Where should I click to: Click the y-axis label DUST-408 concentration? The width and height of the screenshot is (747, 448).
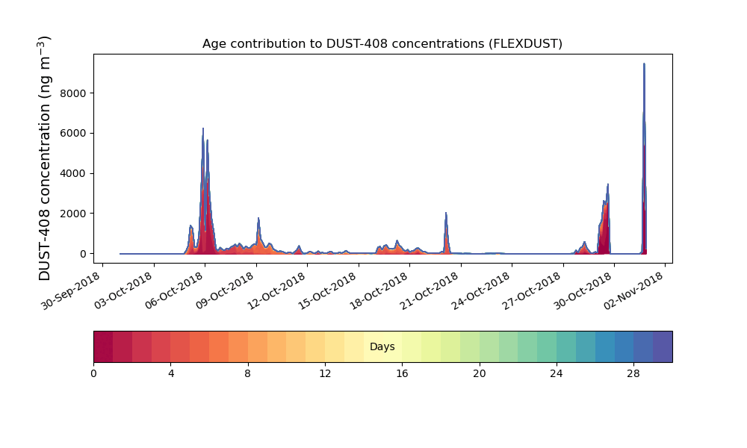point(44,158)
